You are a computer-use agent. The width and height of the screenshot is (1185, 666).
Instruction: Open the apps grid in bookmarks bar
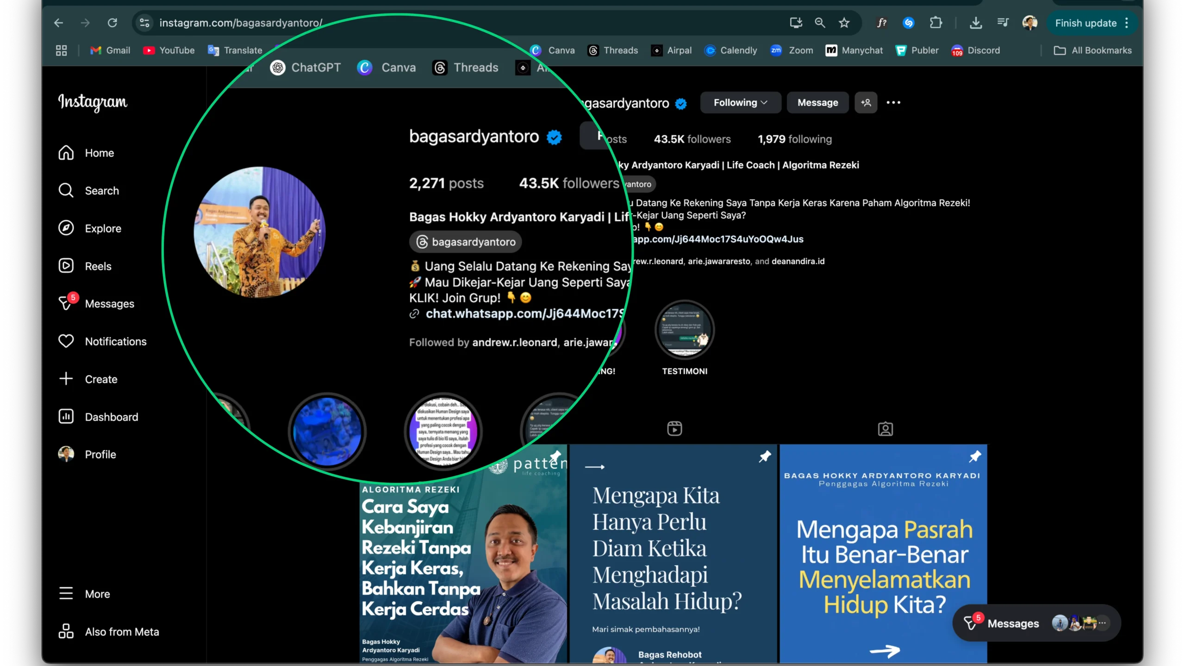point(62,50)
